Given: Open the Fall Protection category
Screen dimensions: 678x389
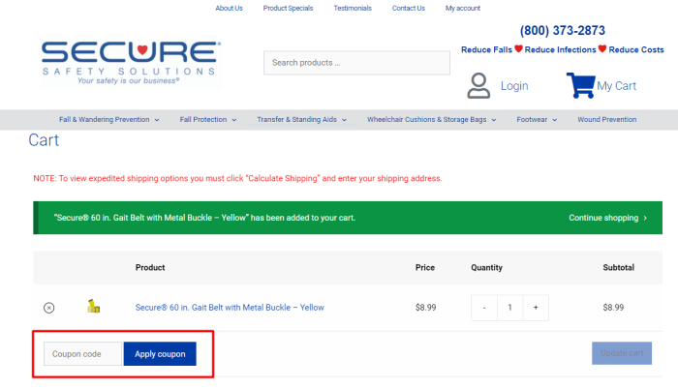Looking at the screenshot, I should pyautogui.click(x=203, y=120).
